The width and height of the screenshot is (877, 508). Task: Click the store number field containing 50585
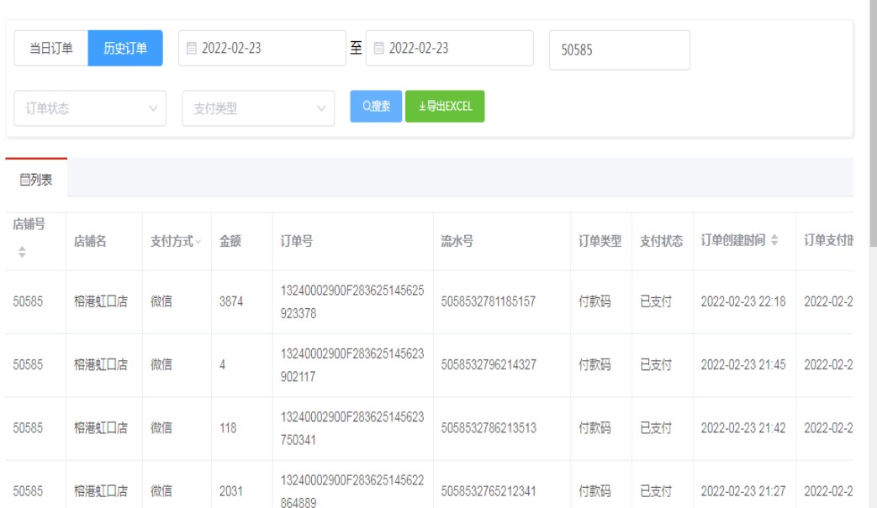click(618, 50)
